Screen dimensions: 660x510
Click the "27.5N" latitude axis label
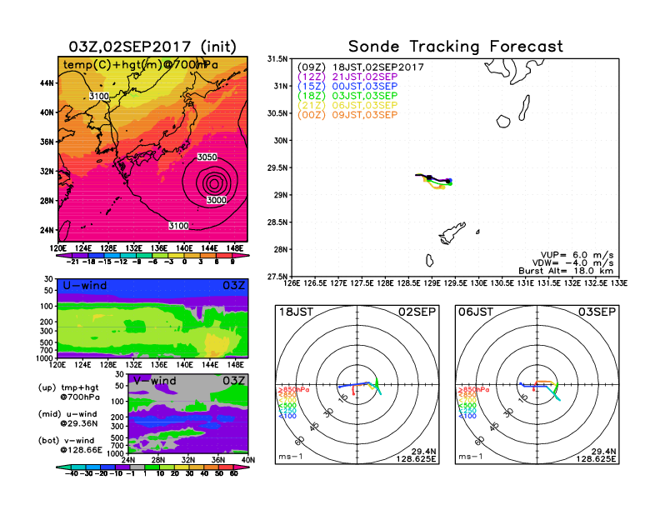[277, 277]
